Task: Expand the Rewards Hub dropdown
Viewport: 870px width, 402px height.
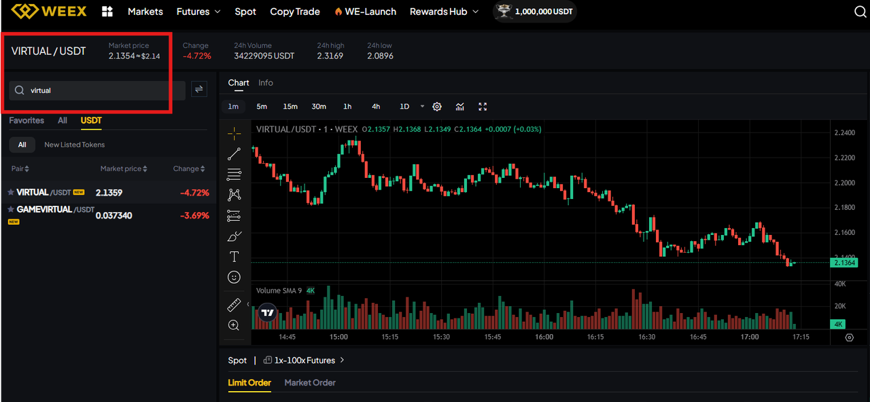Action: (x=445, y=12)
